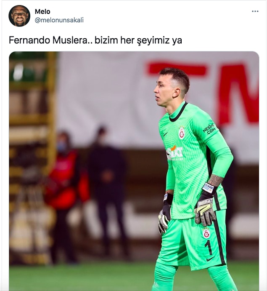Visit the @melonunsakali handle

[59, 20]
